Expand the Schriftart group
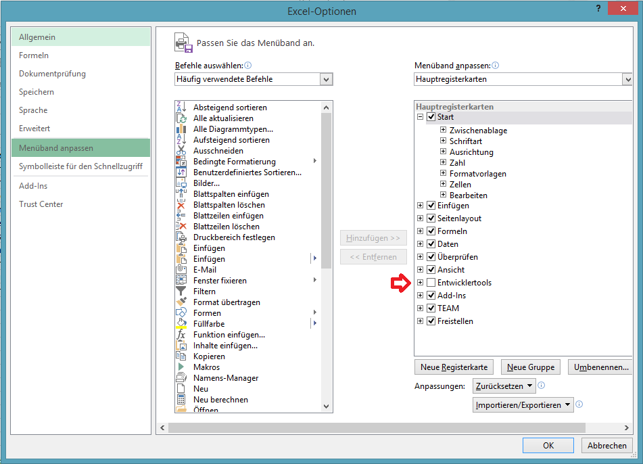The height and width of the screenshot is (464, 643). click(x=444, y=141)
